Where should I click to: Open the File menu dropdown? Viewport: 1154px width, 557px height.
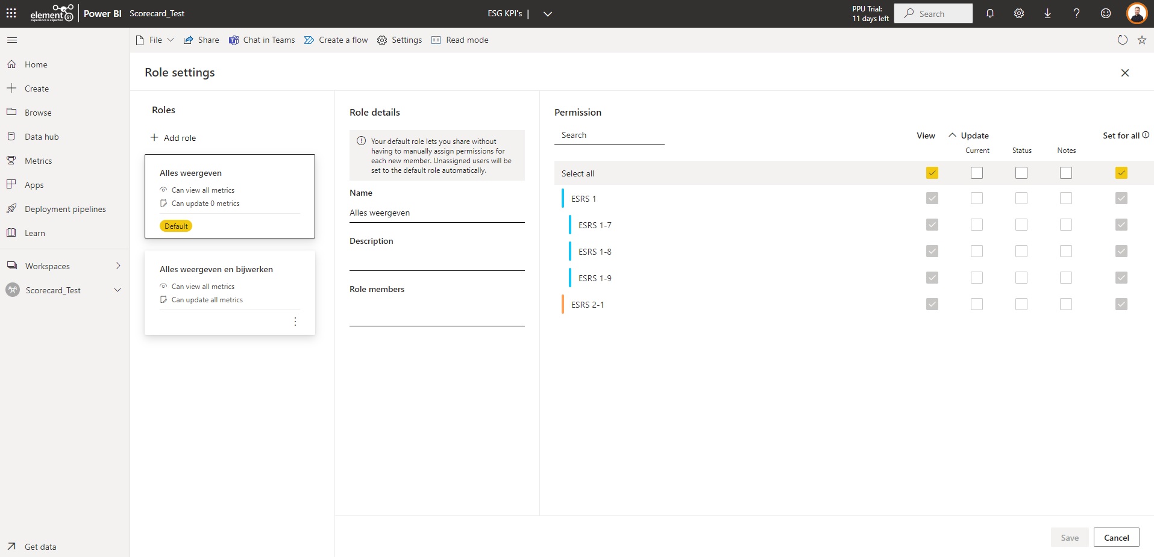[x=171, y=40]
